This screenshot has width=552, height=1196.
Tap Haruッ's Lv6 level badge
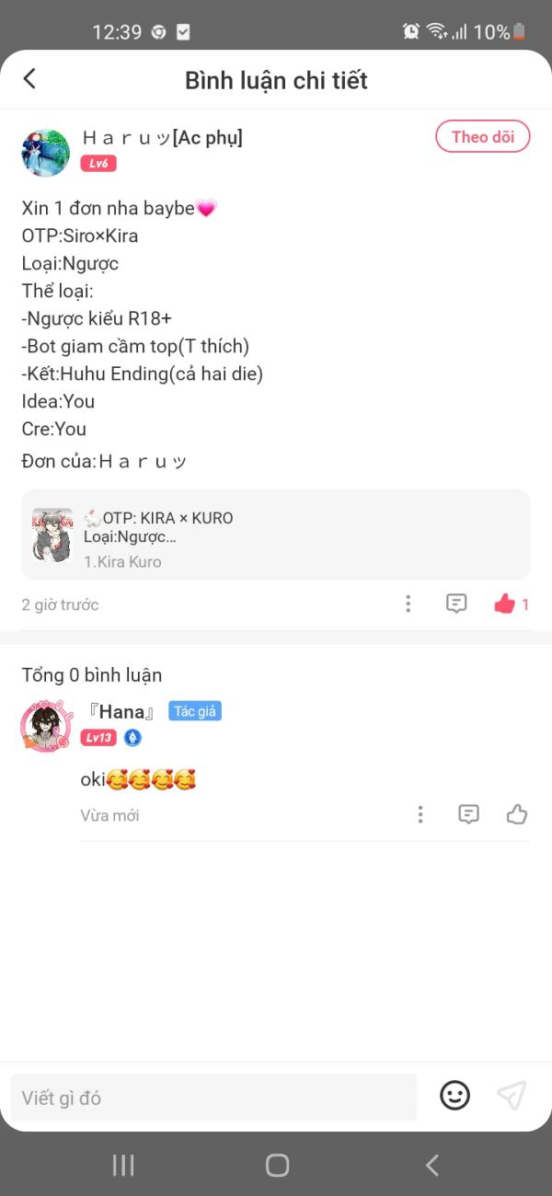click(x=98, y=164)
